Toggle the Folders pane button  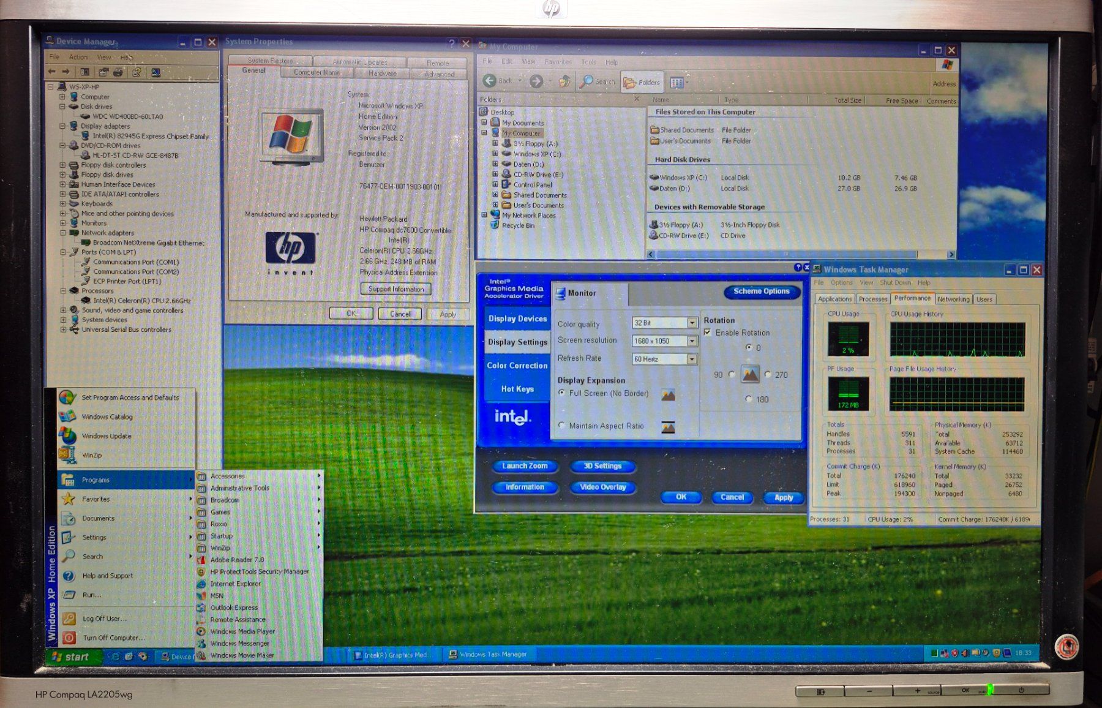(641, 82)
